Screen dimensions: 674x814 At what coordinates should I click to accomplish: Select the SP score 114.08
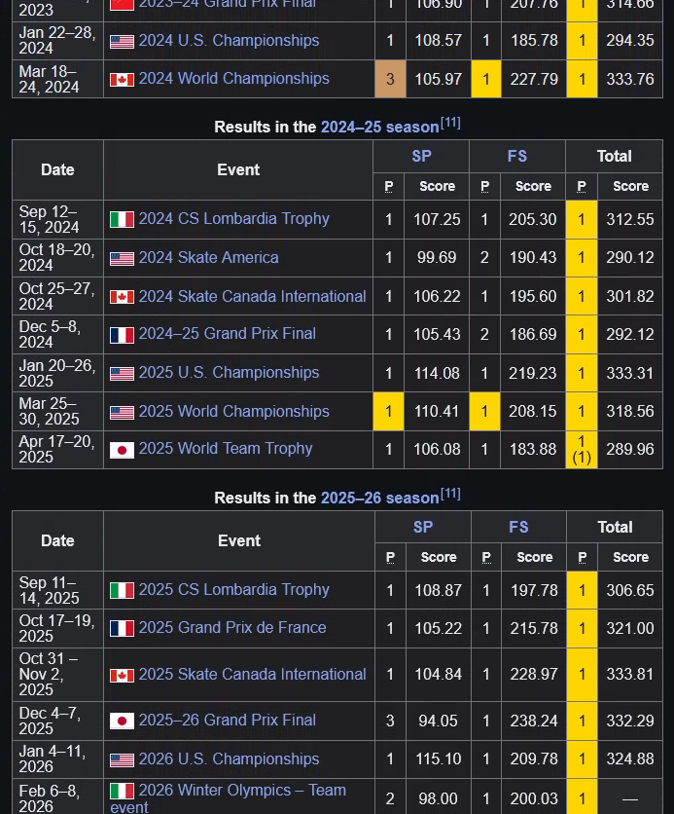(437, 373)
